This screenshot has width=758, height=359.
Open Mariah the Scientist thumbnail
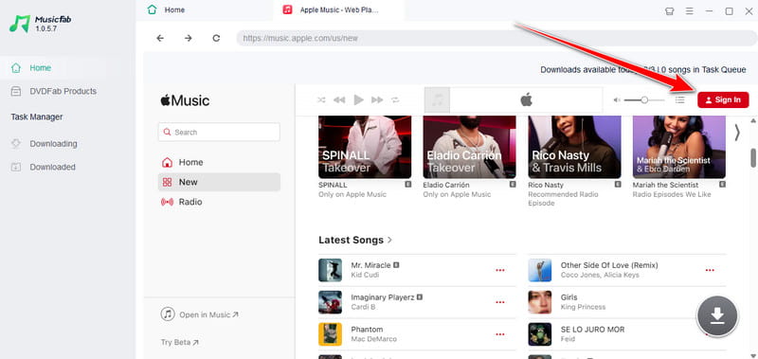coord(679,148)
